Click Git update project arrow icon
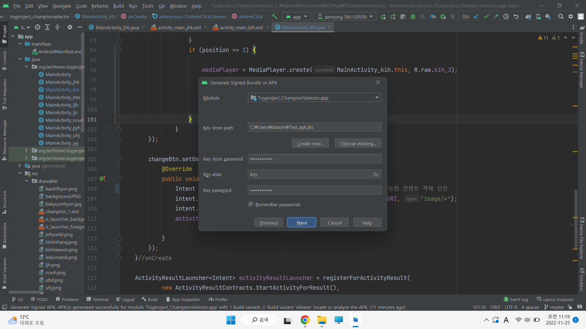Screen dimensions: 586x329 click(476, 16)
